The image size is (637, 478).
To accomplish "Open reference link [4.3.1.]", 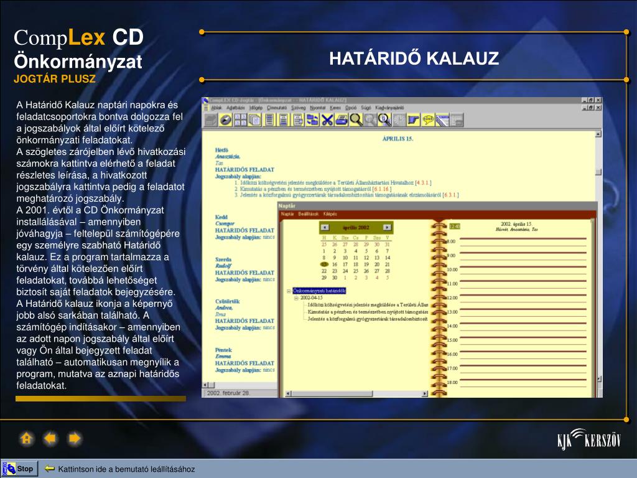I will pos(423,183).
